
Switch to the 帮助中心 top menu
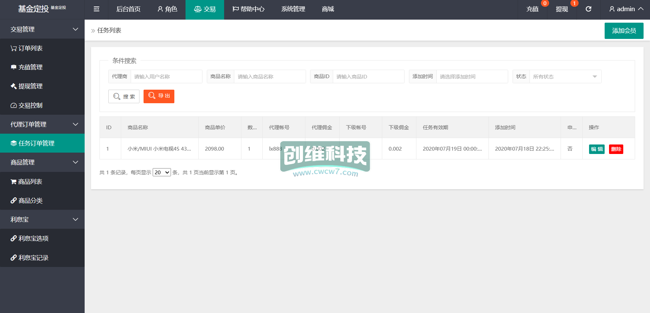coord(248,9)
